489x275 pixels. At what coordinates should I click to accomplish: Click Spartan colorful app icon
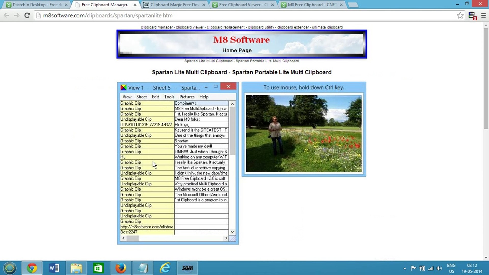coord(124,88)
